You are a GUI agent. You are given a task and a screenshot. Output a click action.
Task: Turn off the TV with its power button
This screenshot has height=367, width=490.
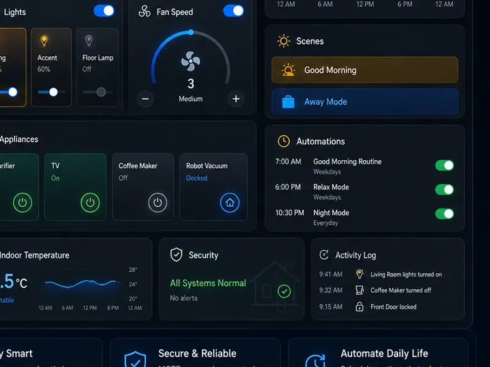pyautogui.click(x=90, y=202)
